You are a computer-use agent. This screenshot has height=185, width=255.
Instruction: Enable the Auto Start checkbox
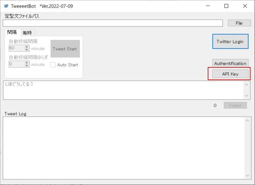pos(53,65)
